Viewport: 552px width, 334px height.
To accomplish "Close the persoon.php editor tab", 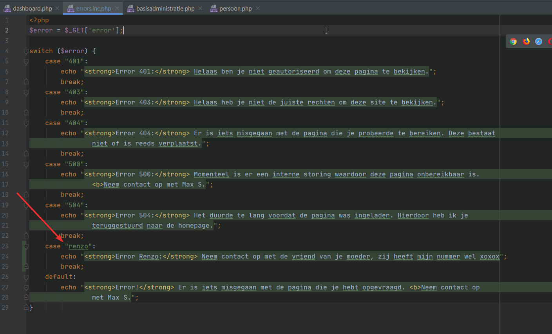I will pos(258,8).
